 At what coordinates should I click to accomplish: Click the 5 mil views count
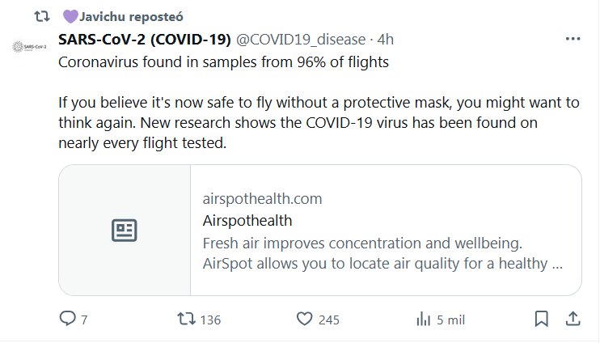(450, 320)
